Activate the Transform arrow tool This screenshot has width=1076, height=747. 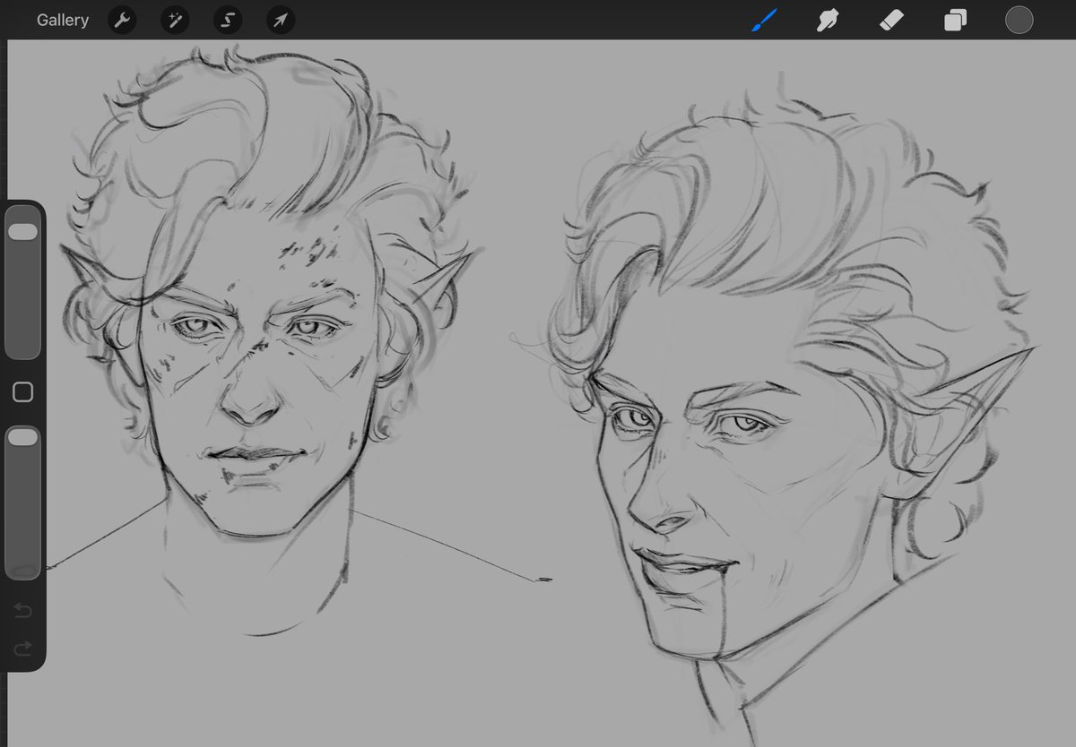(281, 21)
